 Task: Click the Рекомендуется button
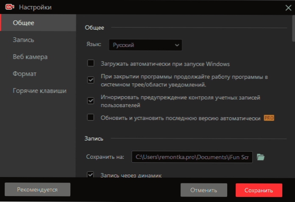click(x=37, y=189)
